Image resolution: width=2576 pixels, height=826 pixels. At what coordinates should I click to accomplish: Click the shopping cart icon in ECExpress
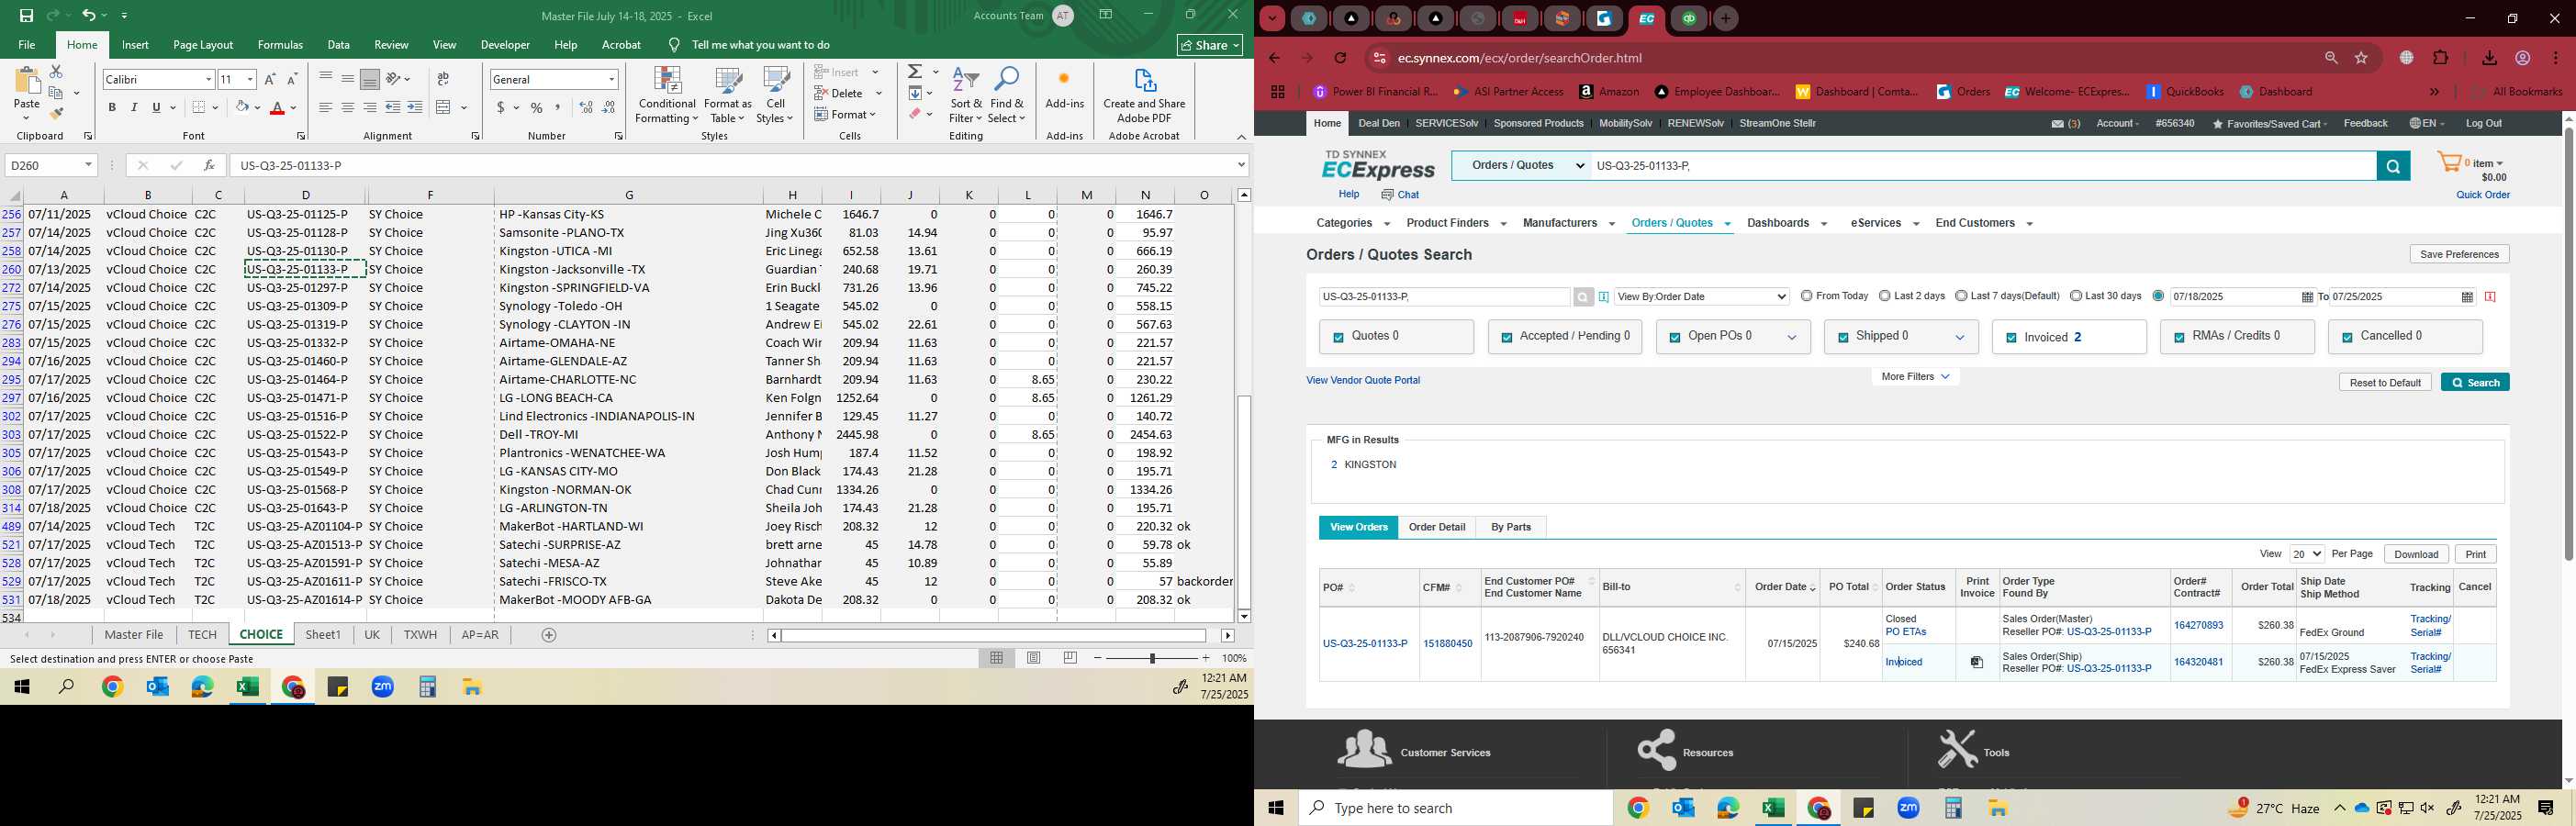[x=2449, y=163]
